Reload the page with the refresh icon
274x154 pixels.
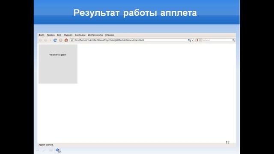pyautogui.click(x=55, y=40)
